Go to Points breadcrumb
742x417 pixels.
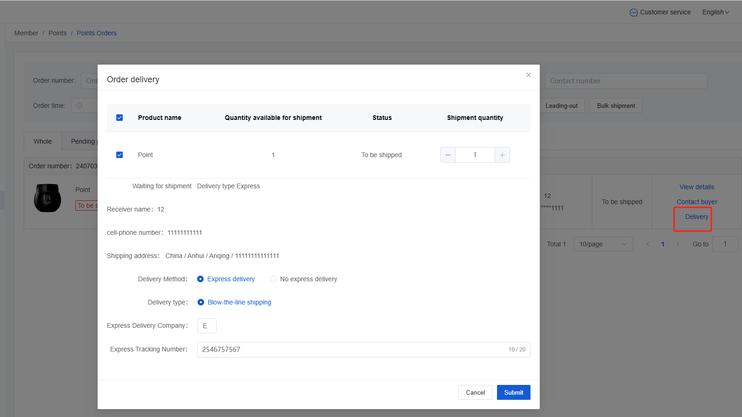(x=58, y=33)
